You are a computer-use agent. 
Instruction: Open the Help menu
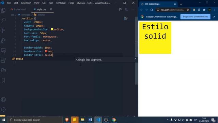(71, 3)
